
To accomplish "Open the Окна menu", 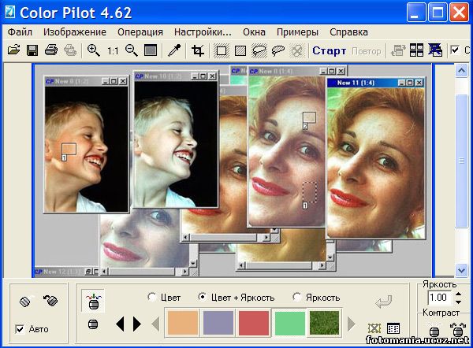I will point(254,32).
